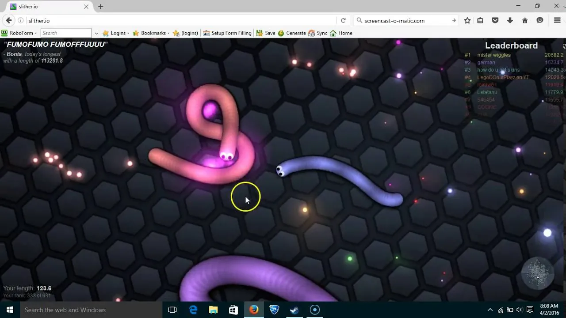Bookmark this page with the star icon

(467, 20)
